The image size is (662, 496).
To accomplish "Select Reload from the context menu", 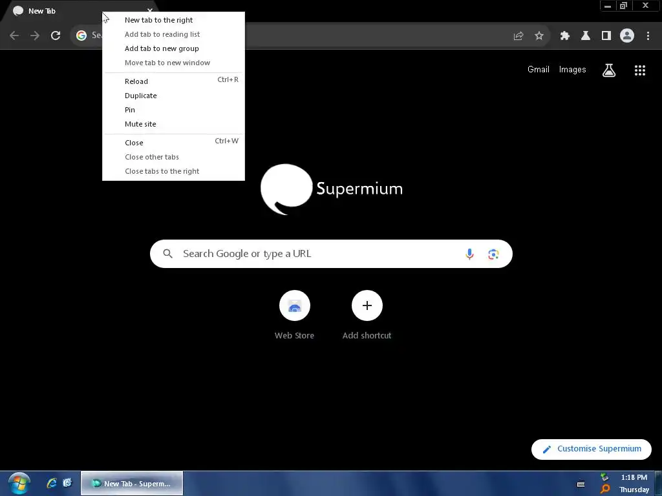I will [173, 81].
